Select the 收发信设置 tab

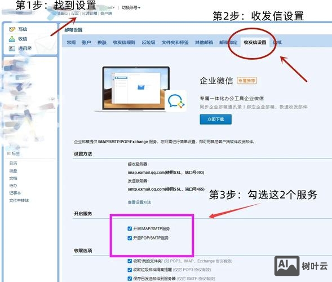click(255, 42)
